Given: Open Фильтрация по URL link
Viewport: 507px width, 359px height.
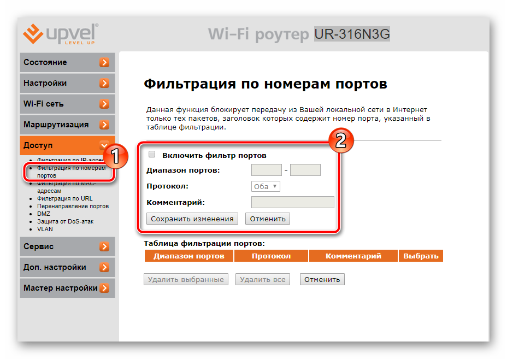Looking at the screenshot, I should [x=64, y=198].
